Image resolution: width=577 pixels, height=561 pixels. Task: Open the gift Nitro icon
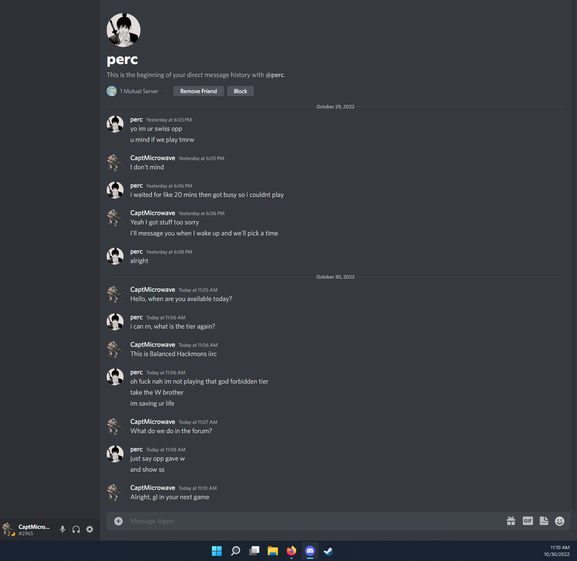tap(511, 521)
